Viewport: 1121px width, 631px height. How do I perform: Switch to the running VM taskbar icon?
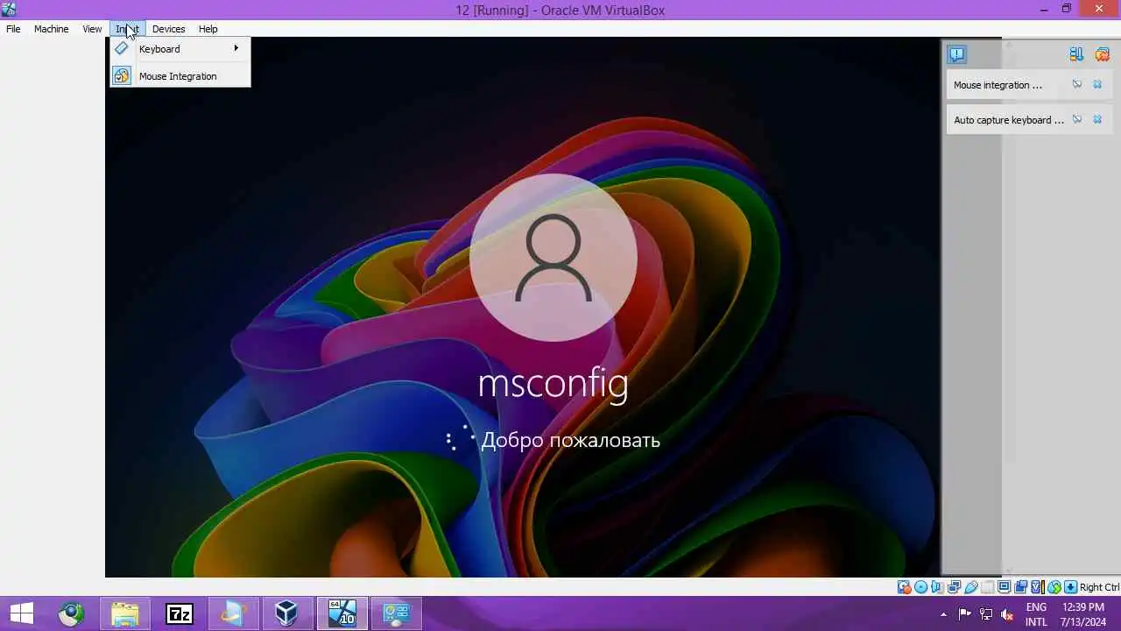[342, 613]
